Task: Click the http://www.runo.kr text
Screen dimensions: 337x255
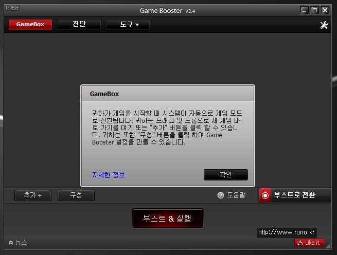Action: [287, 232]
